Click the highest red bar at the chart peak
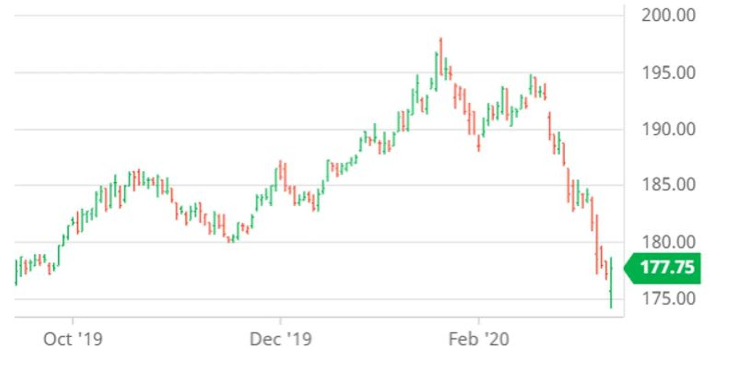Image resolution: width=732 pixels, height=373 pixels. (x=441, y=55)
